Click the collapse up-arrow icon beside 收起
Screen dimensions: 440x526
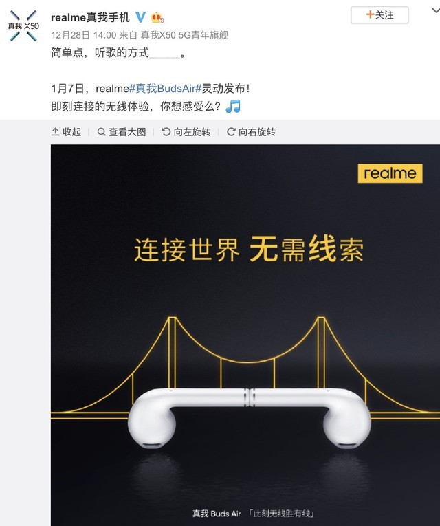[55, 132]
